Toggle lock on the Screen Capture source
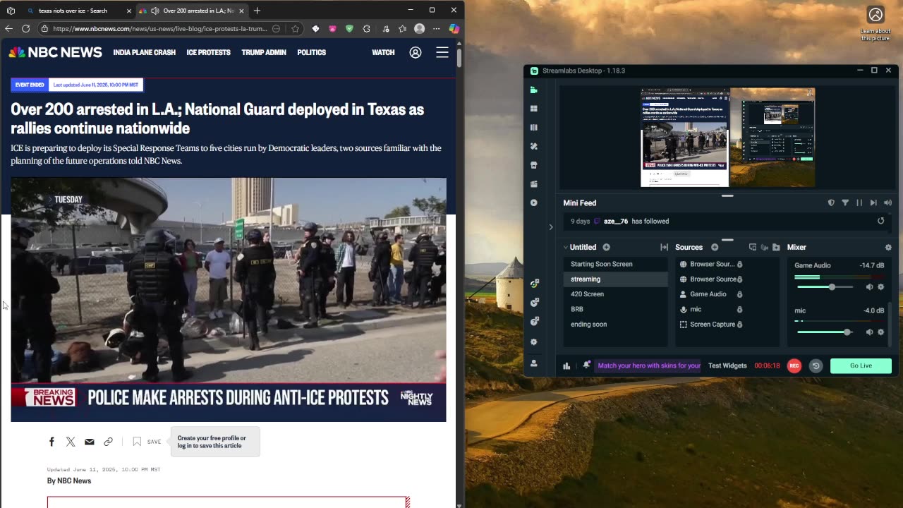The image size is (903, 508). [739, 325]
